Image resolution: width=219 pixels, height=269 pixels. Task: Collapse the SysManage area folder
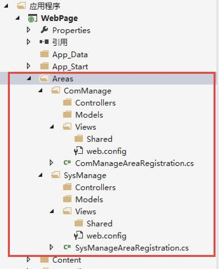pos(41,175)
